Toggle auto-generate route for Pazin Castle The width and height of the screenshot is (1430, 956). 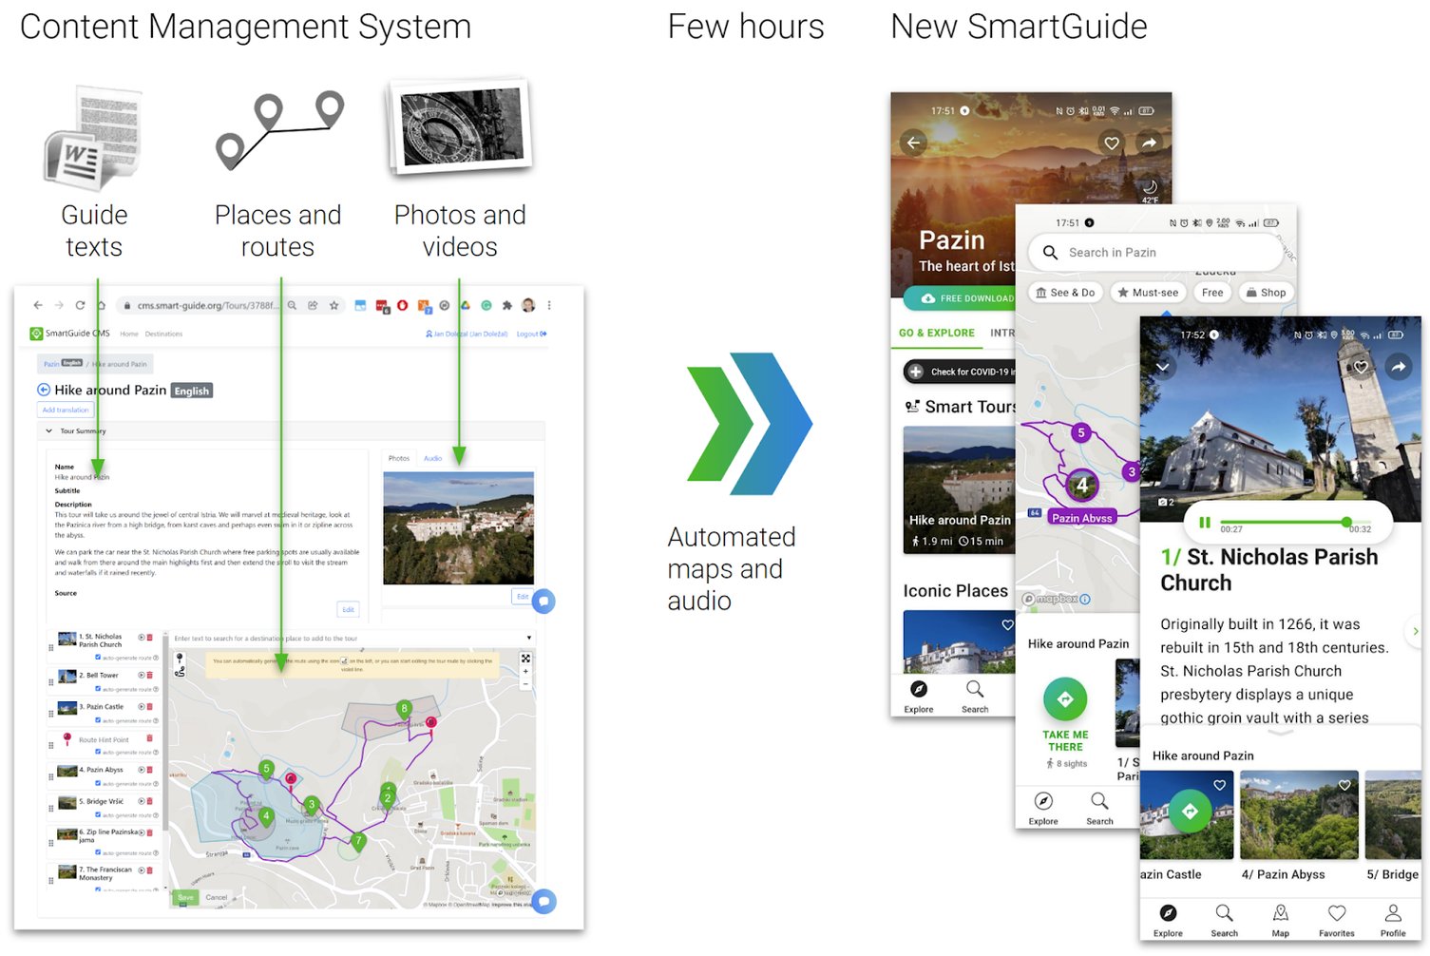[98, 720]
